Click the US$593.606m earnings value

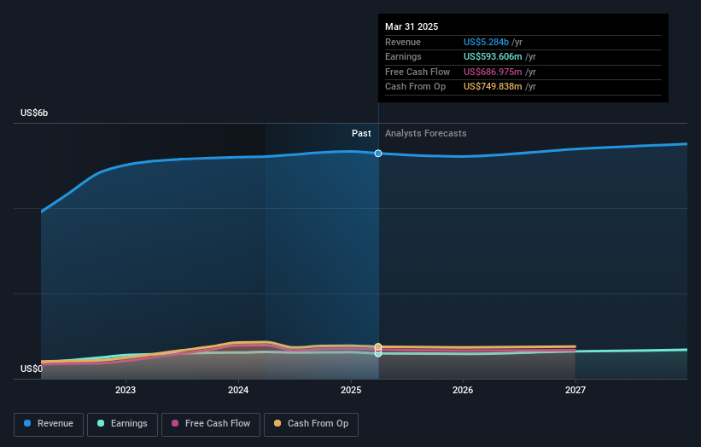pos(493,56)
